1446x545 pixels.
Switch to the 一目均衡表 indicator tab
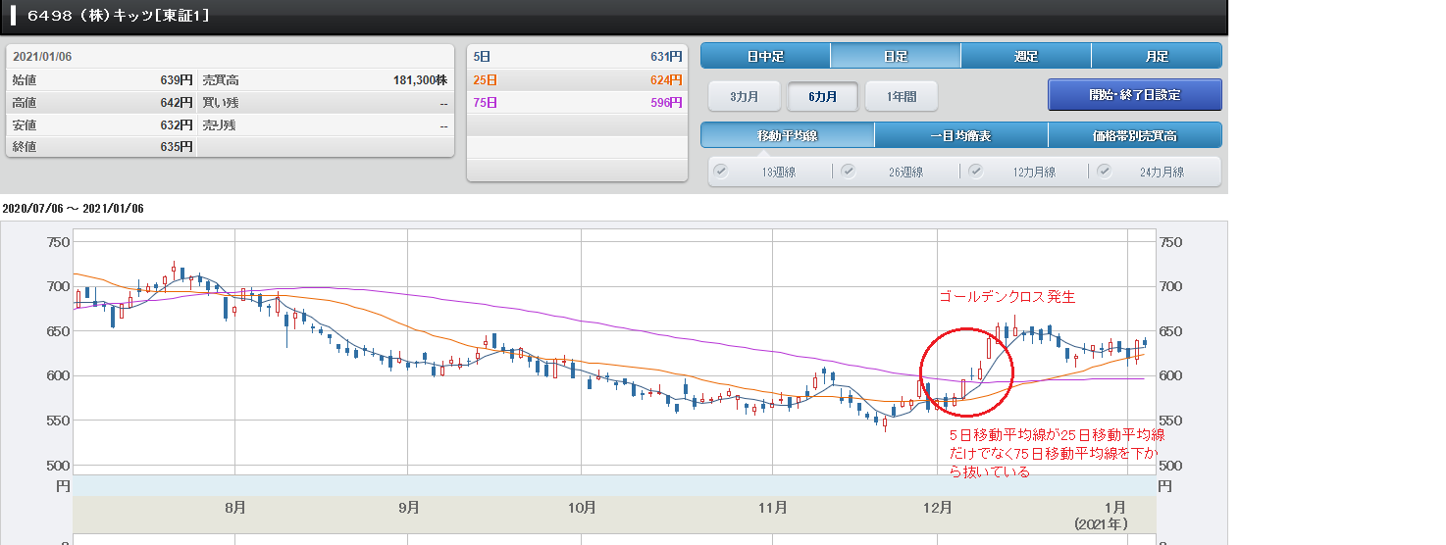[961, 135]
